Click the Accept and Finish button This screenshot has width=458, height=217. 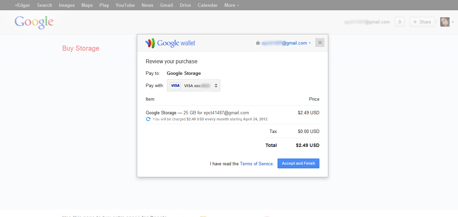click(298, 163)
